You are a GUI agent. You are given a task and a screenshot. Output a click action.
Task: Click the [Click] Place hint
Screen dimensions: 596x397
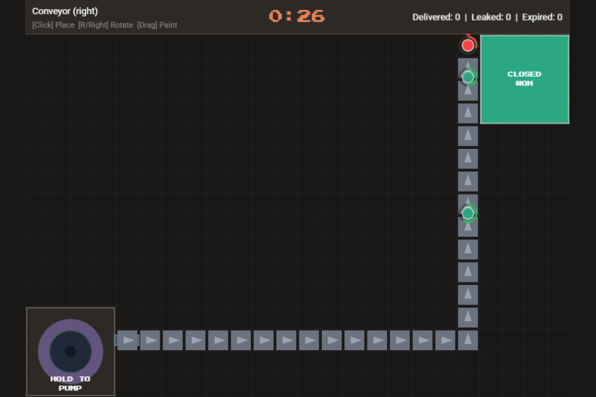coord(53,25)
